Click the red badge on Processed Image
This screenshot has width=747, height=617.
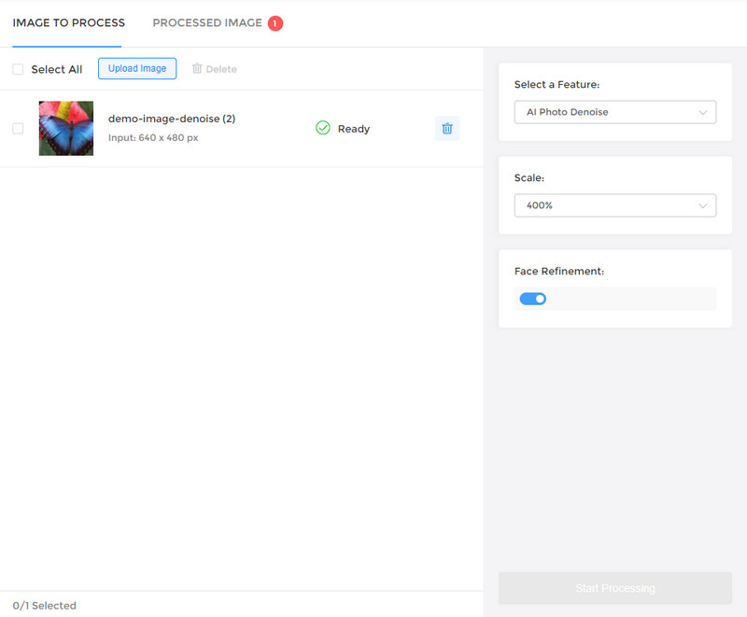point(275,23)
